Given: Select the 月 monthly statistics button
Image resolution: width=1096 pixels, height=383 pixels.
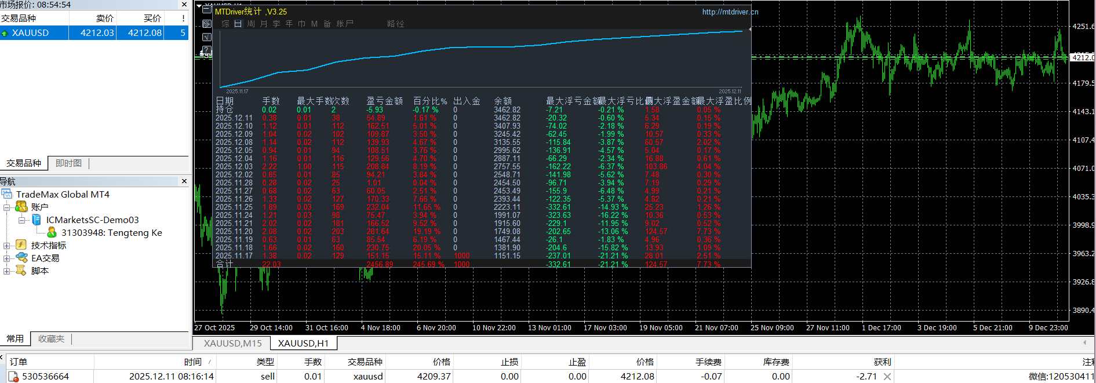Looking at the screenshot, I should coord(264,24).
